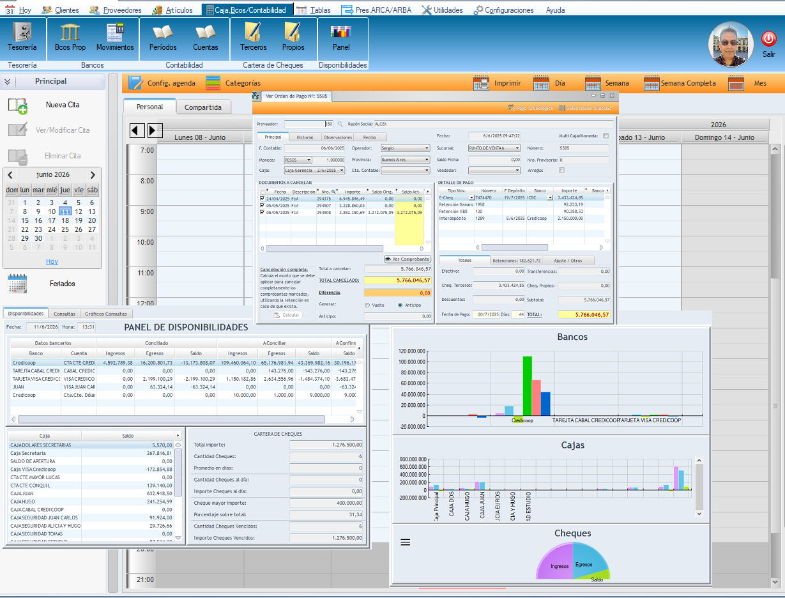This screenshot has height=598, width=785.
Task: Select Vuelto radio button
Action: point(367,305)
